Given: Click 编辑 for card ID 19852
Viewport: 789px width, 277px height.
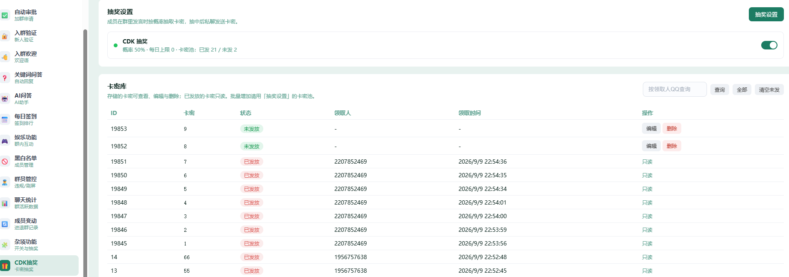Looking at the screenshot, I should pyautogui.click(x=651, y=146).
